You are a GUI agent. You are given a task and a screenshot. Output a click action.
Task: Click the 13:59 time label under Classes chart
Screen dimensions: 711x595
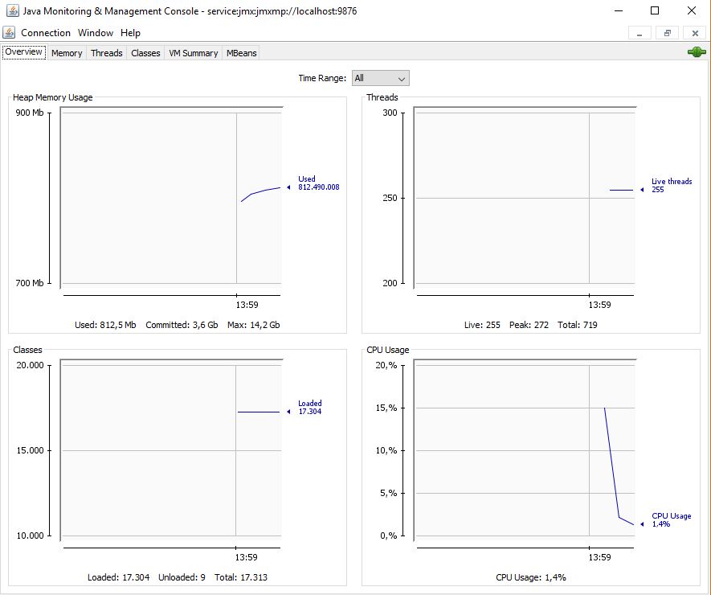[246, 557]
